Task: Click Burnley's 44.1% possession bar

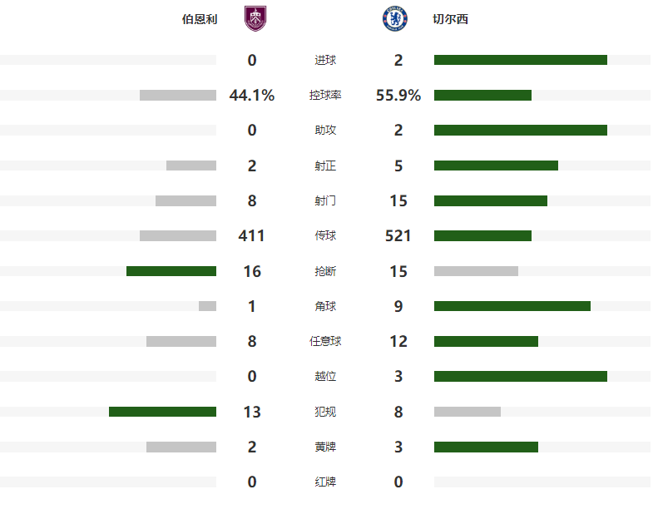Action: click(x=178, y=96)
